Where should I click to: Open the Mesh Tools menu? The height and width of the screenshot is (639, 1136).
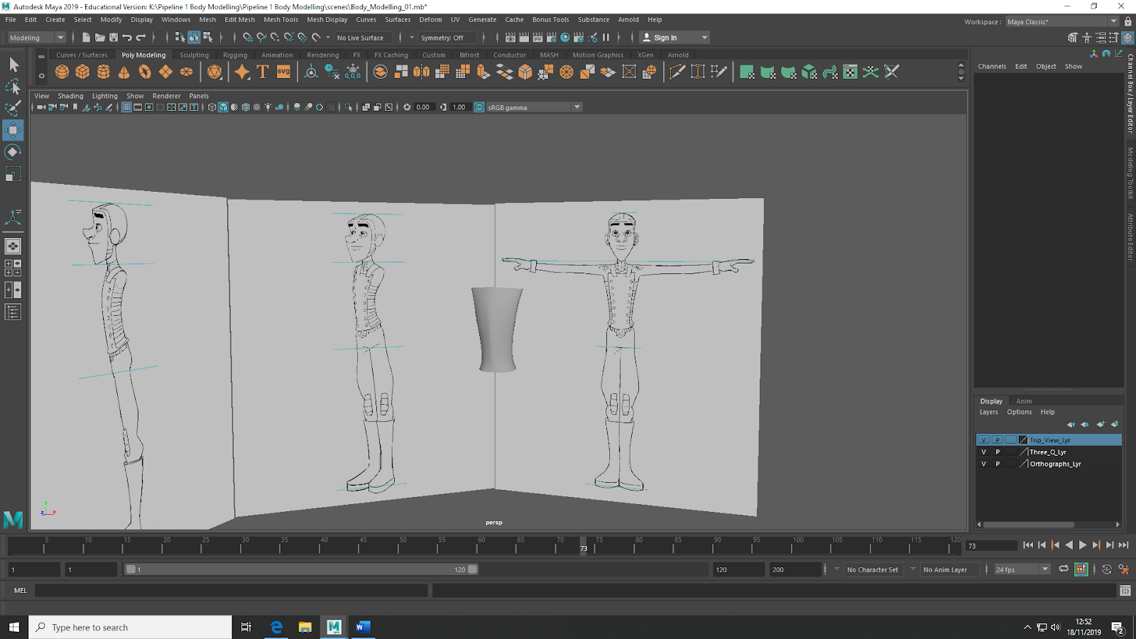[x=280, y=20]
